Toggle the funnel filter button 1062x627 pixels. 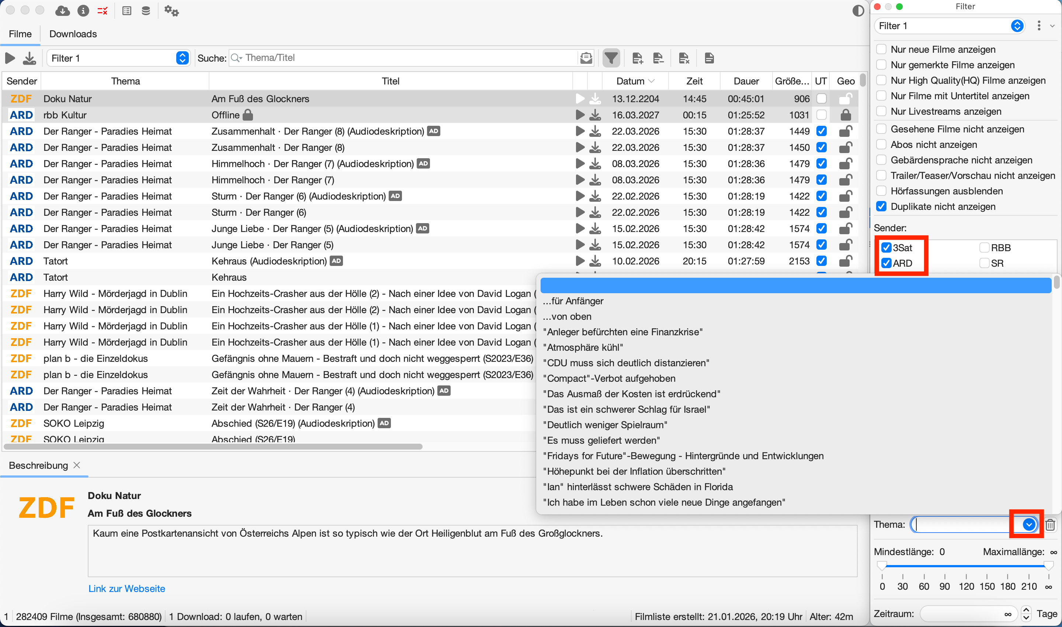click(x=611, y=58)
